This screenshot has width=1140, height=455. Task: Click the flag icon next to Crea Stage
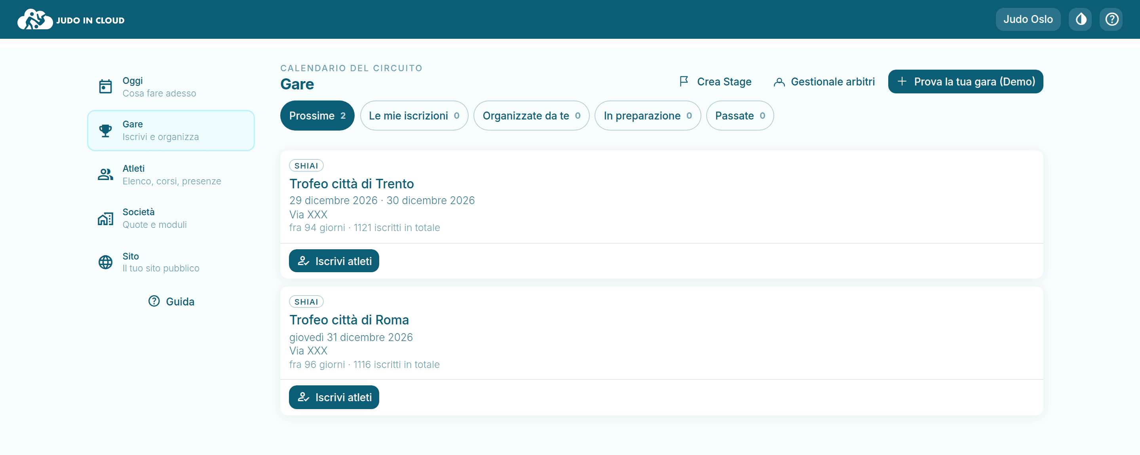coord(684,82)
